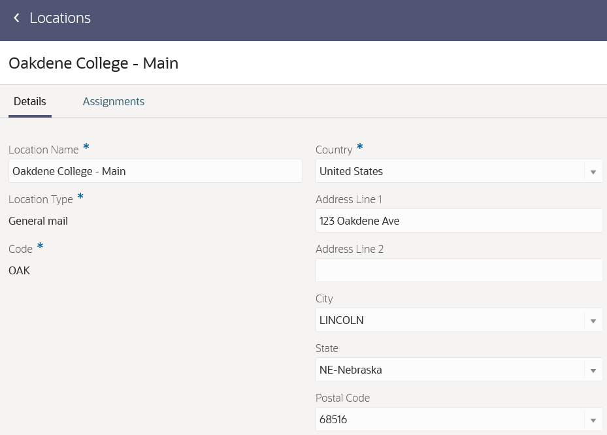Open the Country dropdown arrow

click(x=593, y=172)
